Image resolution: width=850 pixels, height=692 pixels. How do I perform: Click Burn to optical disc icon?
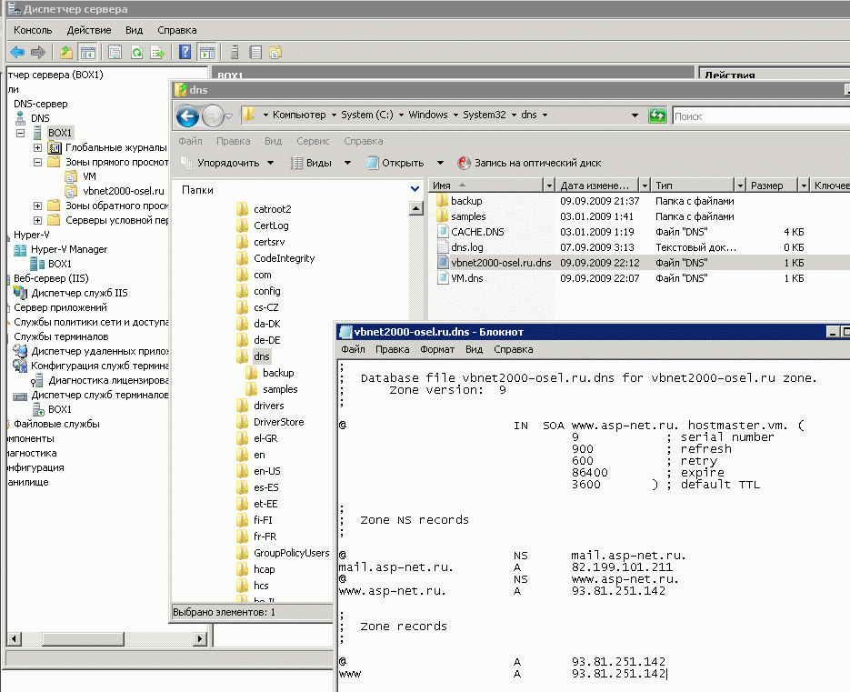click(x=464, y=163)
